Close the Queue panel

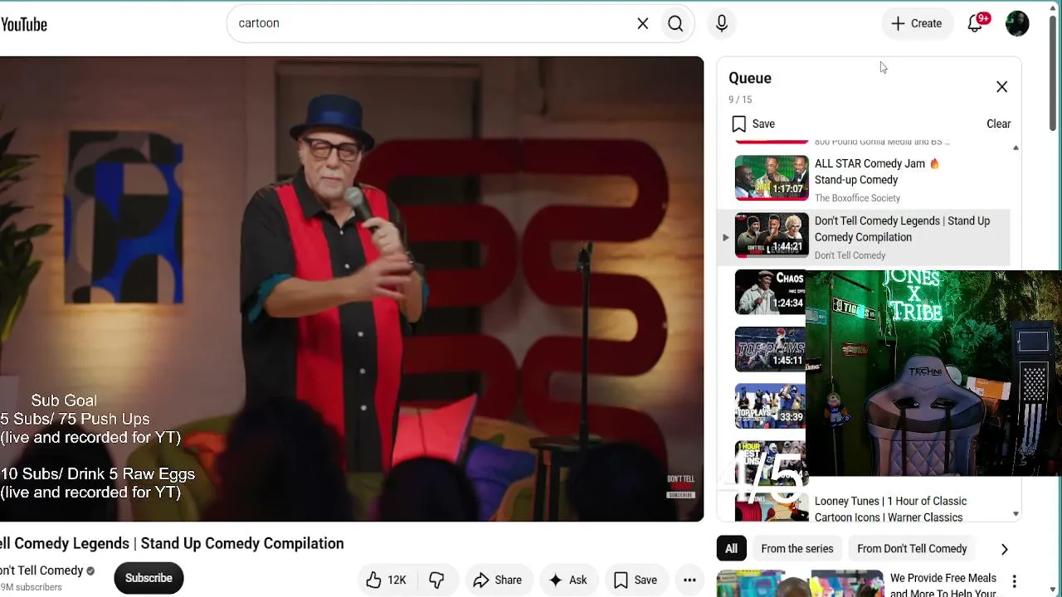(1001, 87)
